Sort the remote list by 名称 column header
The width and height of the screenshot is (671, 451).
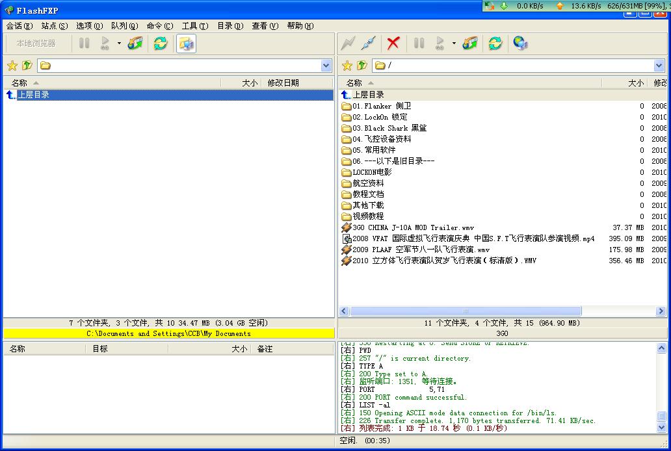click(470, 83)
